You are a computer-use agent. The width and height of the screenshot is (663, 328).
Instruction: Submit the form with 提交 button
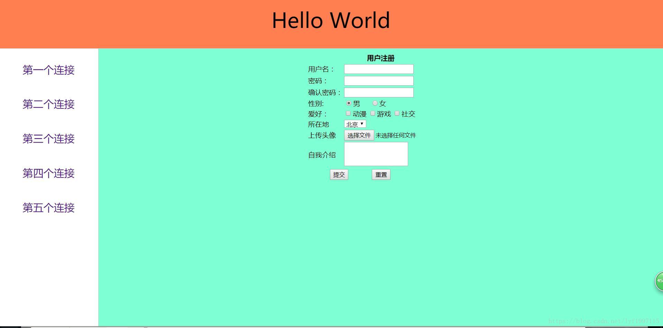(339, 175)
